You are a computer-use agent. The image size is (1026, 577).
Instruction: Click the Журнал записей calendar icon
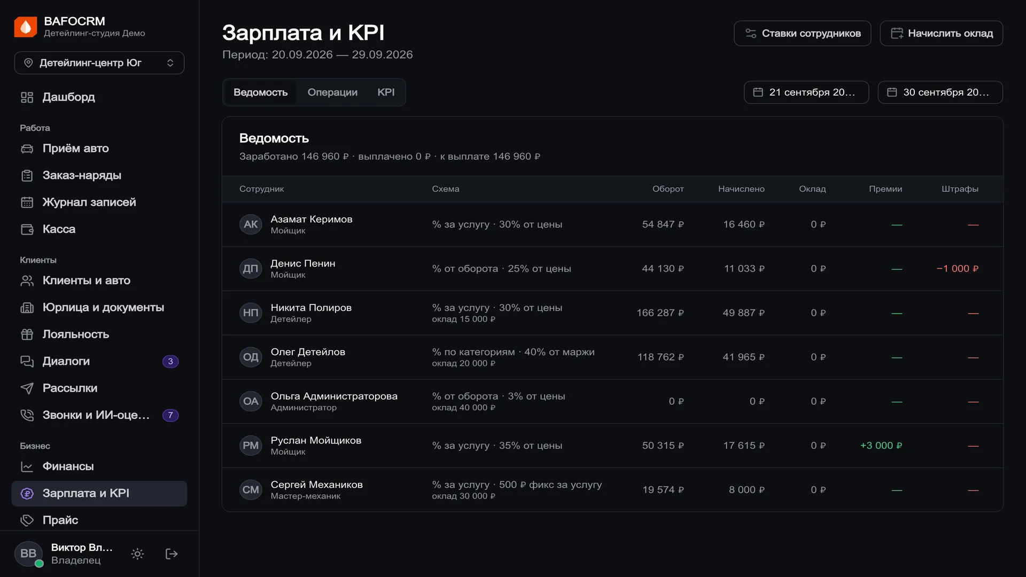[27, 202]
